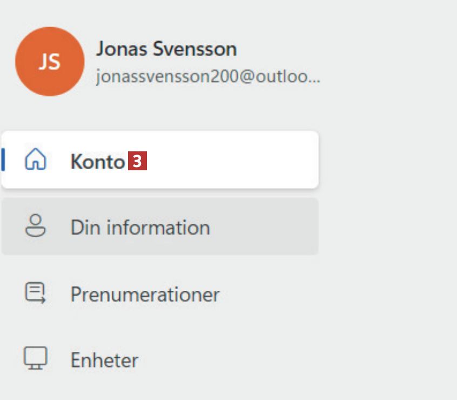Click the blue active indicator bar on Konto

3,160
